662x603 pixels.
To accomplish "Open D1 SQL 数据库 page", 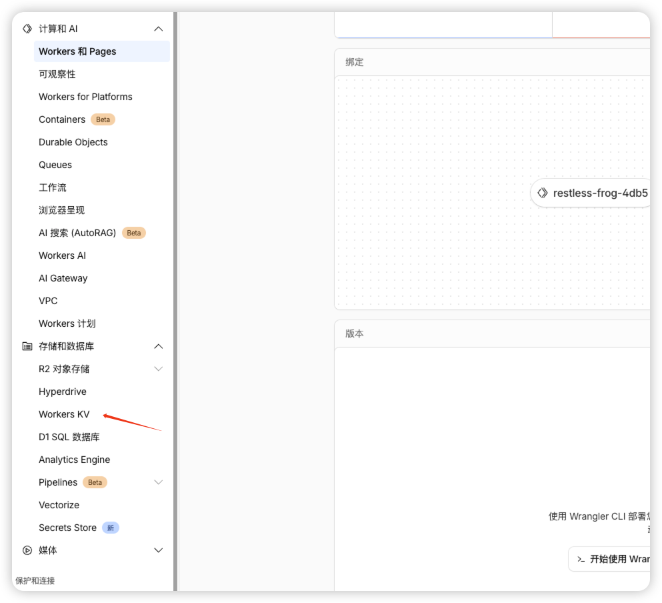I will 69,437.
